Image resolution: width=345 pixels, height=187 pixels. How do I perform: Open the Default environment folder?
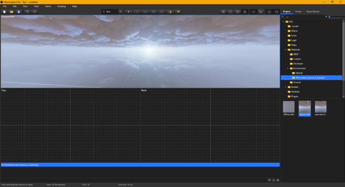click(299, 73)
